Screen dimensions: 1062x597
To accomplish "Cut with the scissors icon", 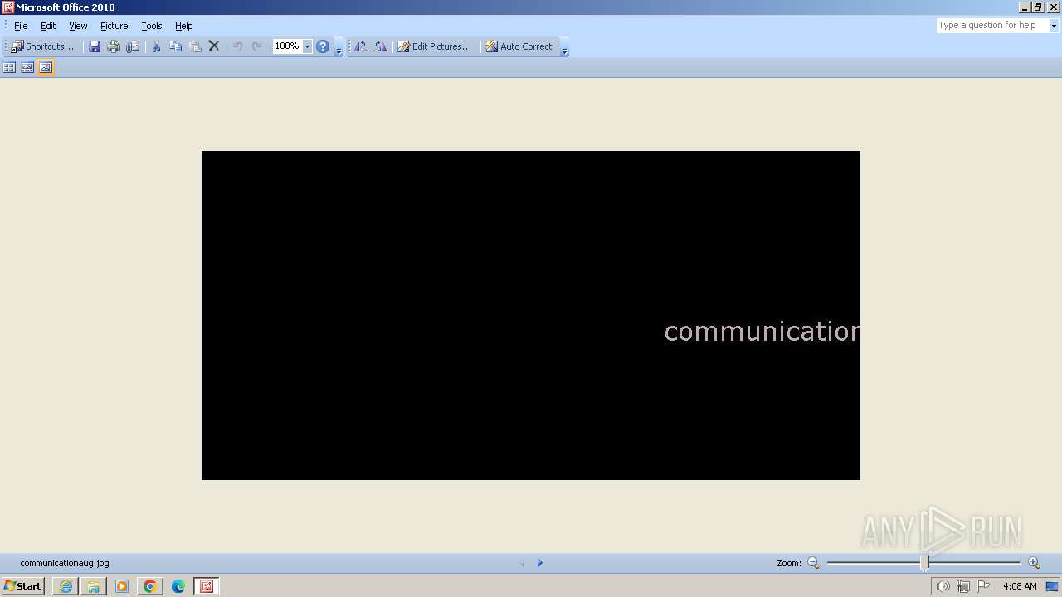I will [x=156, y=46].
